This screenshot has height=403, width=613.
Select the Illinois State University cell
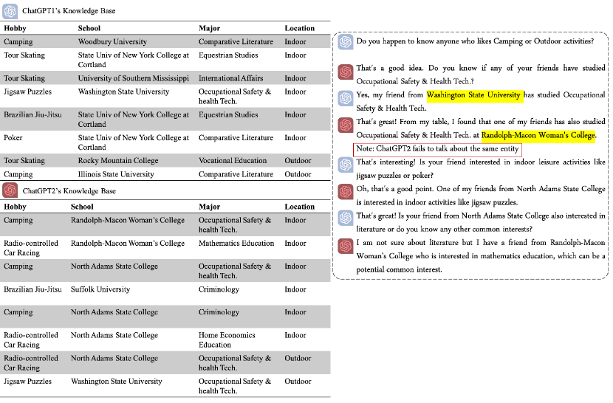116,174
